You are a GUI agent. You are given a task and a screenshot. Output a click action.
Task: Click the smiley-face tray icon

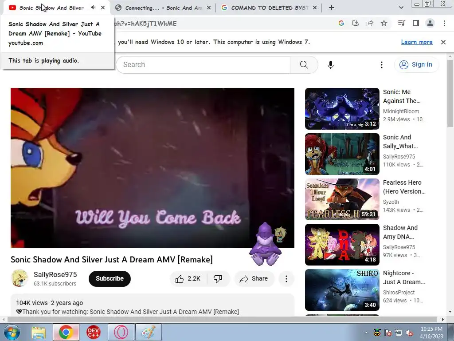coord(377,333)
